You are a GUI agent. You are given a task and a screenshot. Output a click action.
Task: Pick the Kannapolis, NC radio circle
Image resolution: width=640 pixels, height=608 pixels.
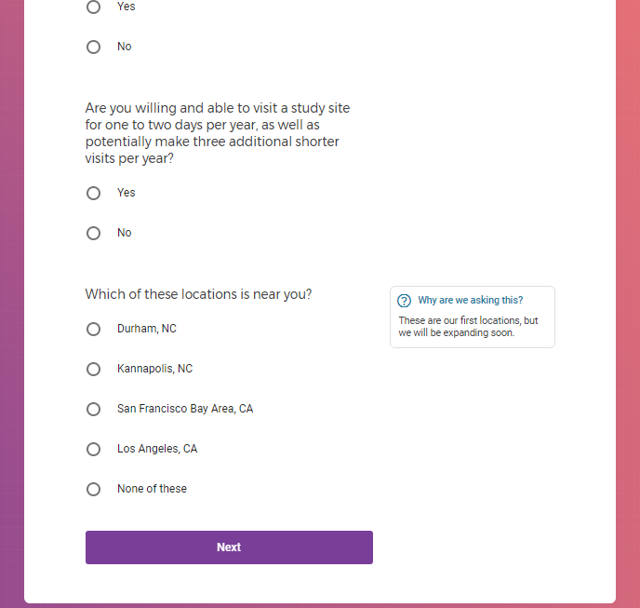pos(93,369)
